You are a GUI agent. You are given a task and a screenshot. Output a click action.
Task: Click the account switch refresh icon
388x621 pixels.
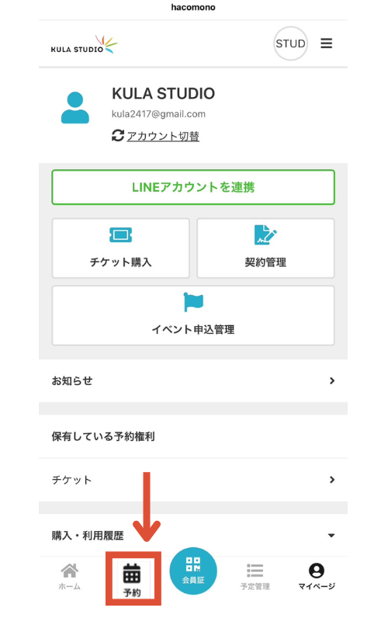[118, 135]
